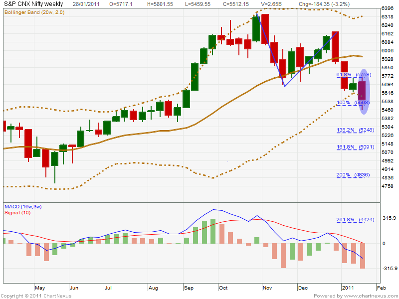Click the S&P CNX Nifty weekly title

[33, 4]
